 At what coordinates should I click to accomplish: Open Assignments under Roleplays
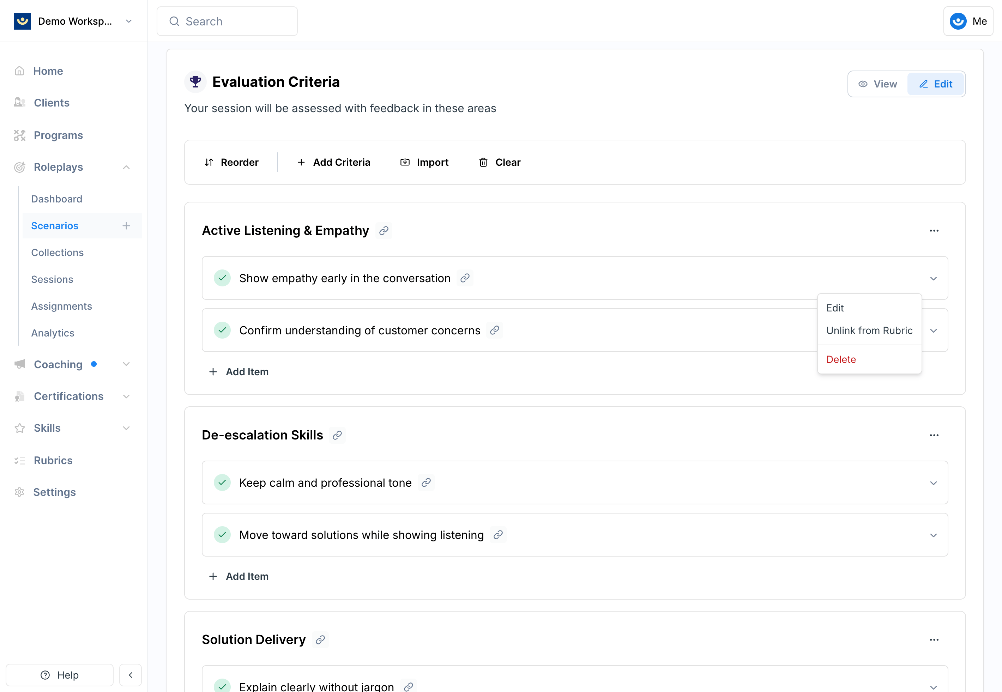pos(62,306)
